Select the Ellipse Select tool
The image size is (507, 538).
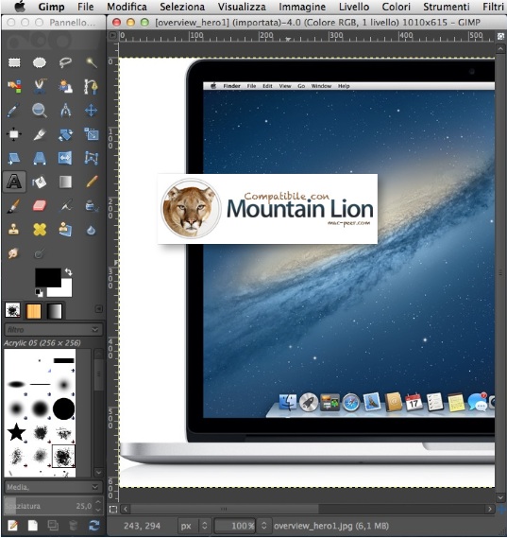40,62
